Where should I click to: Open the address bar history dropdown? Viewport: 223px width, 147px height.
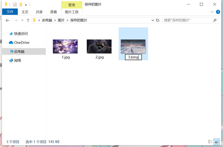coord(153,20)
